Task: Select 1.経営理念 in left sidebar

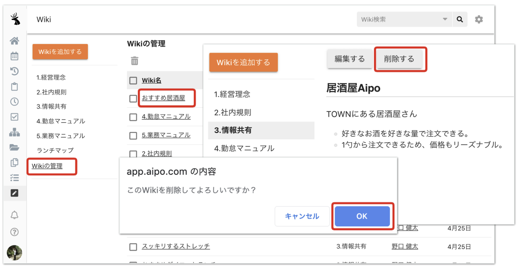Action: pos(51,77)
